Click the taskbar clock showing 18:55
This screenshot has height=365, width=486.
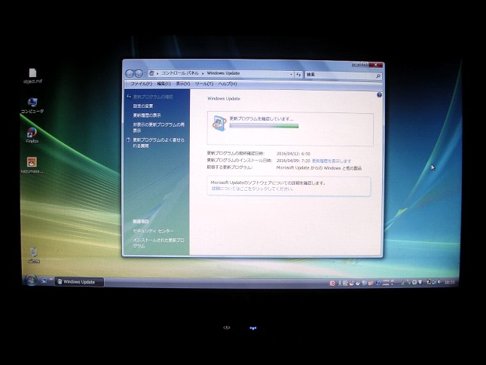coord(449,283)
